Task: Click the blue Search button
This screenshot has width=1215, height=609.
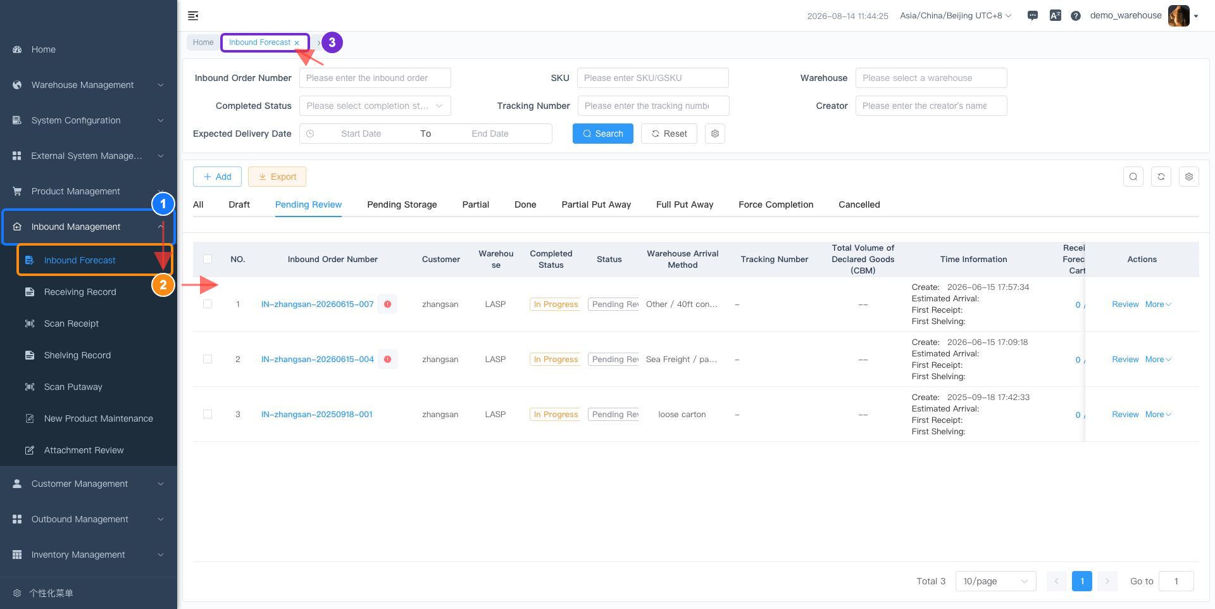Action: pos(603,134)
